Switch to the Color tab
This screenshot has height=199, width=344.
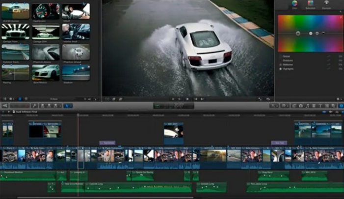point(294,4)
